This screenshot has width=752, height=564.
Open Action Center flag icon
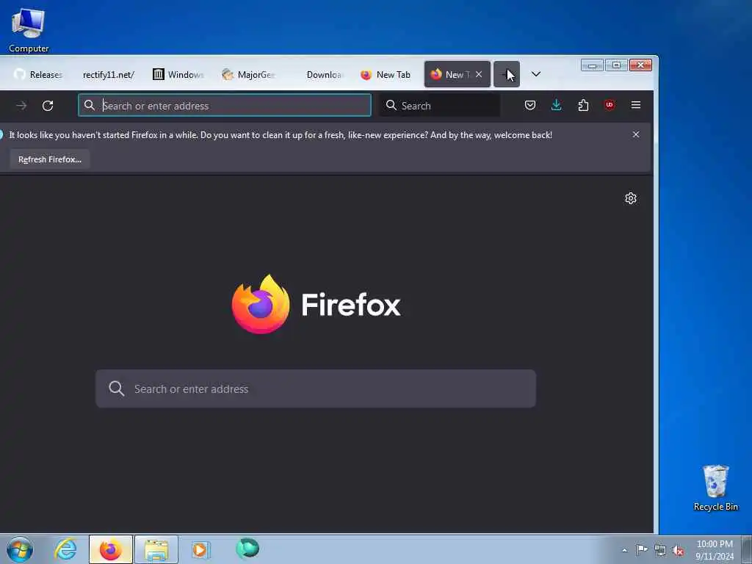[642, 550]
